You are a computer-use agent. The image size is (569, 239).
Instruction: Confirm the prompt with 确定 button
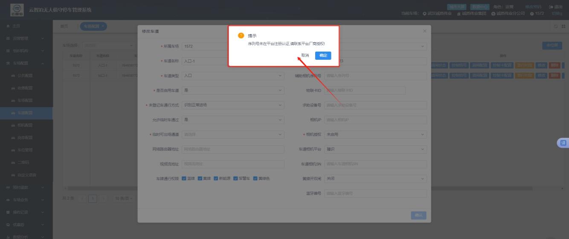(323, 55)
